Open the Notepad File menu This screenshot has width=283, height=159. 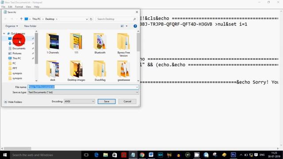point(3,7)
